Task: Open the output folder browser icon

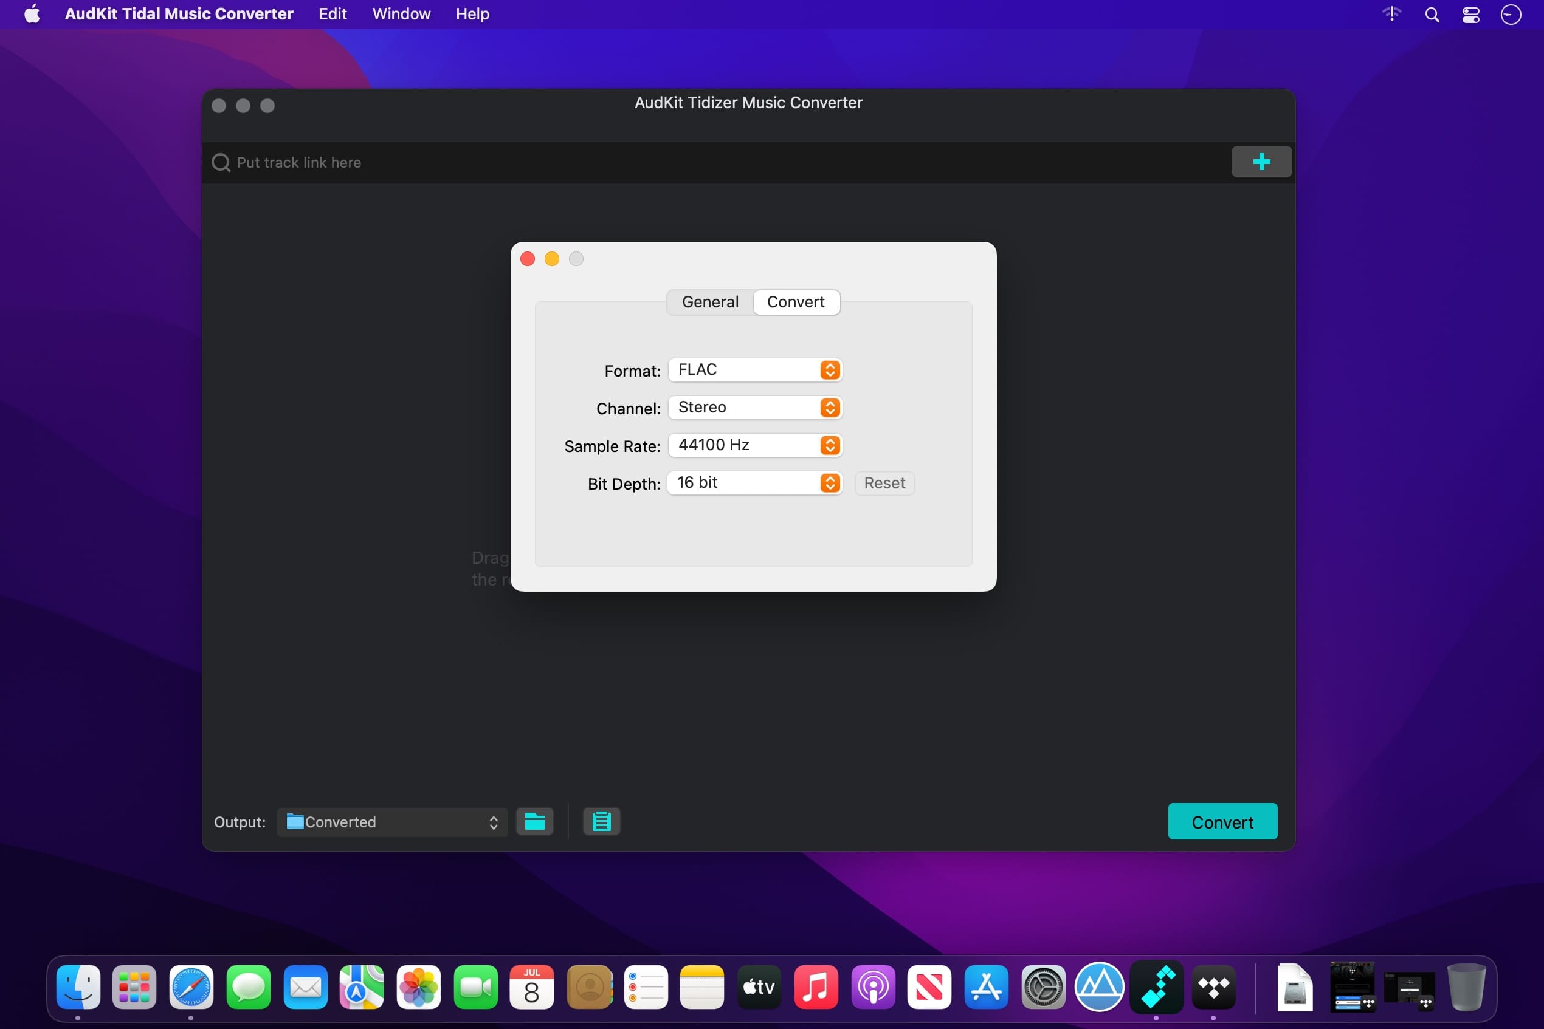Action: (x=534, y=821)
